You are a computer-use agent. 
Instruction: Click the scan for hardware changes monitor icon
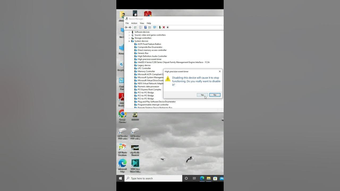155,27
